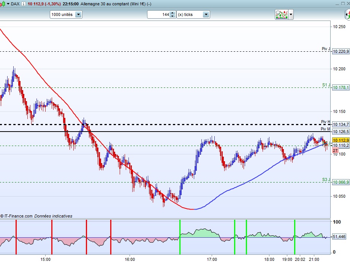Click the arrow of the (x) ticks box
Screen dimensions: 350x262
pyautogui.click(x=206, y=14)
